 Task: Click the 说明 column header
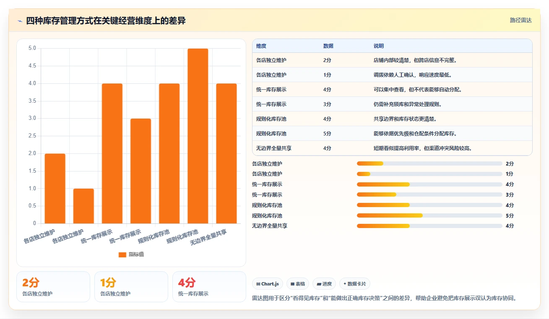click(379, 46)
